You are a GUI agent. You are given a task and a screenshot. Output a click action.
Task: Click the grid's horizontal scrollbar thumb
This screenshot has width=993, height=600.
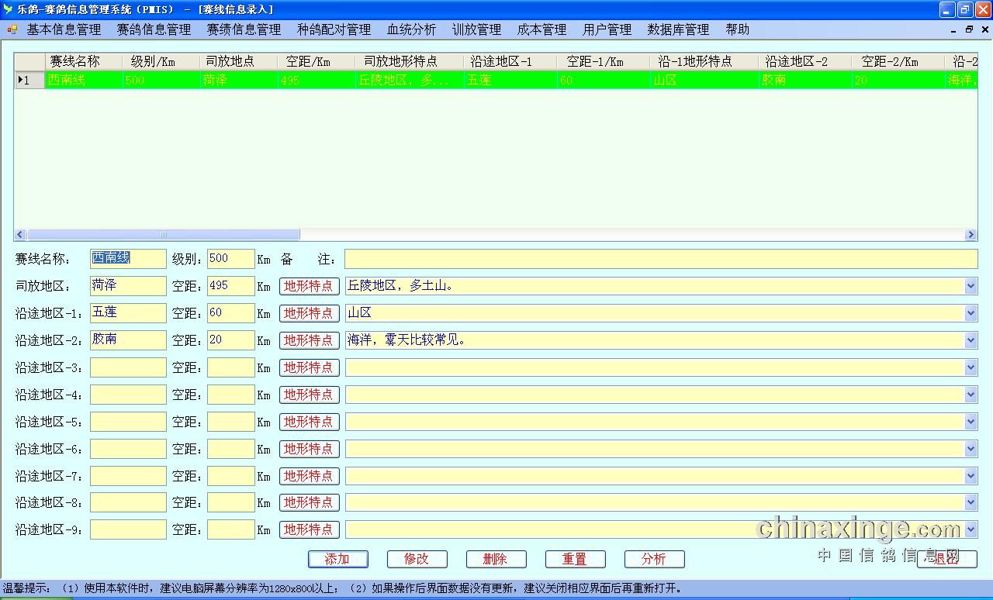click(x=163, y=234)
